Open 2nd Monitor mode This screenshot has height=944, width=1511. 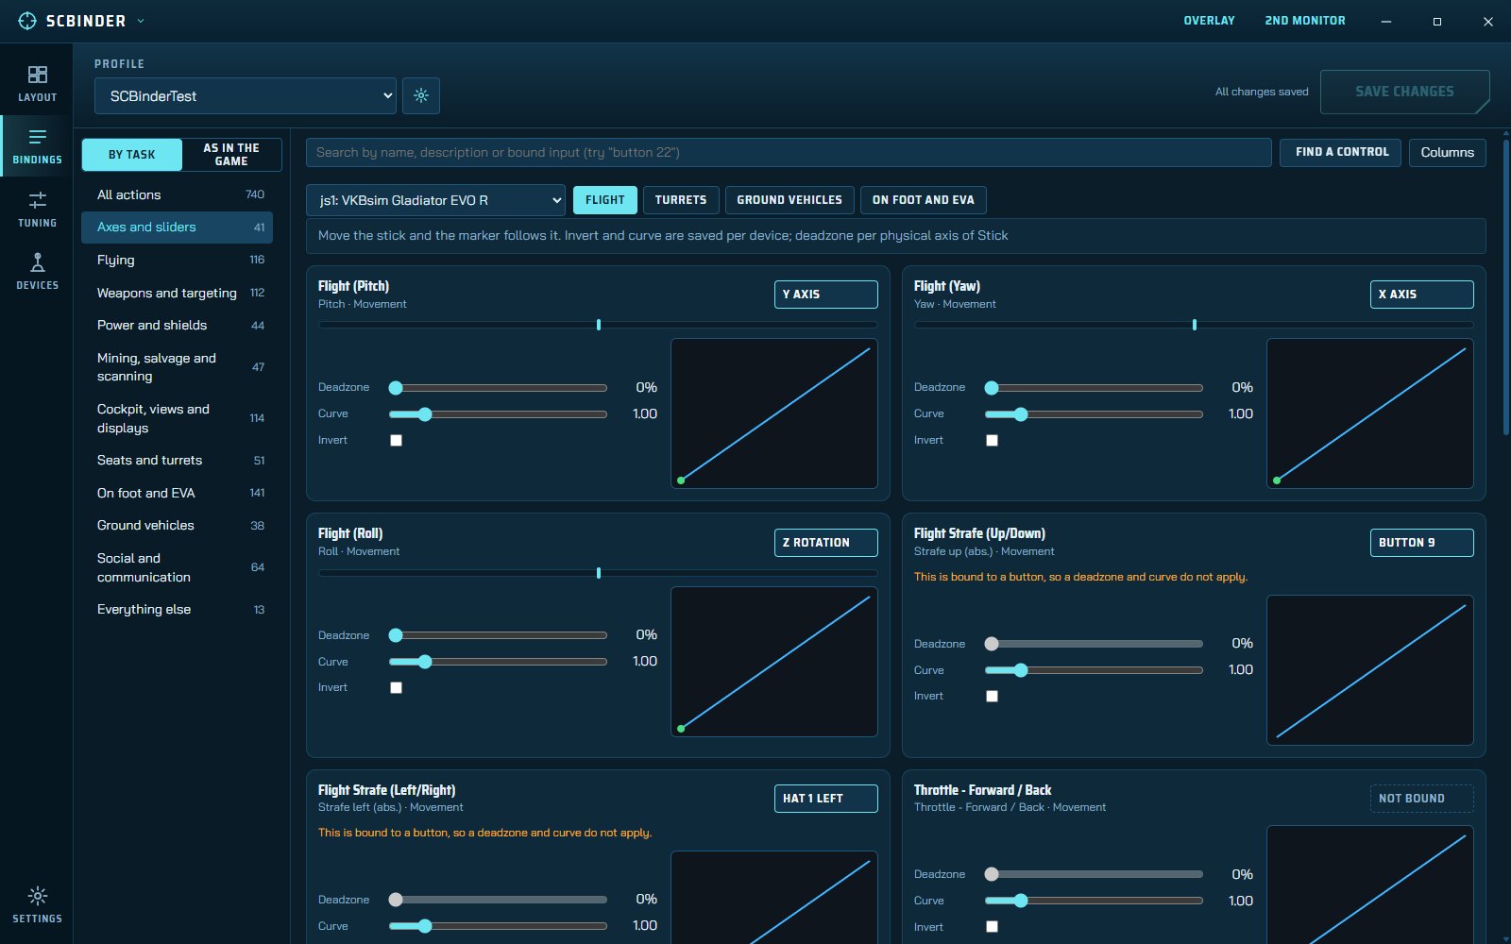pyautogui.click(x=1305, y=21)
